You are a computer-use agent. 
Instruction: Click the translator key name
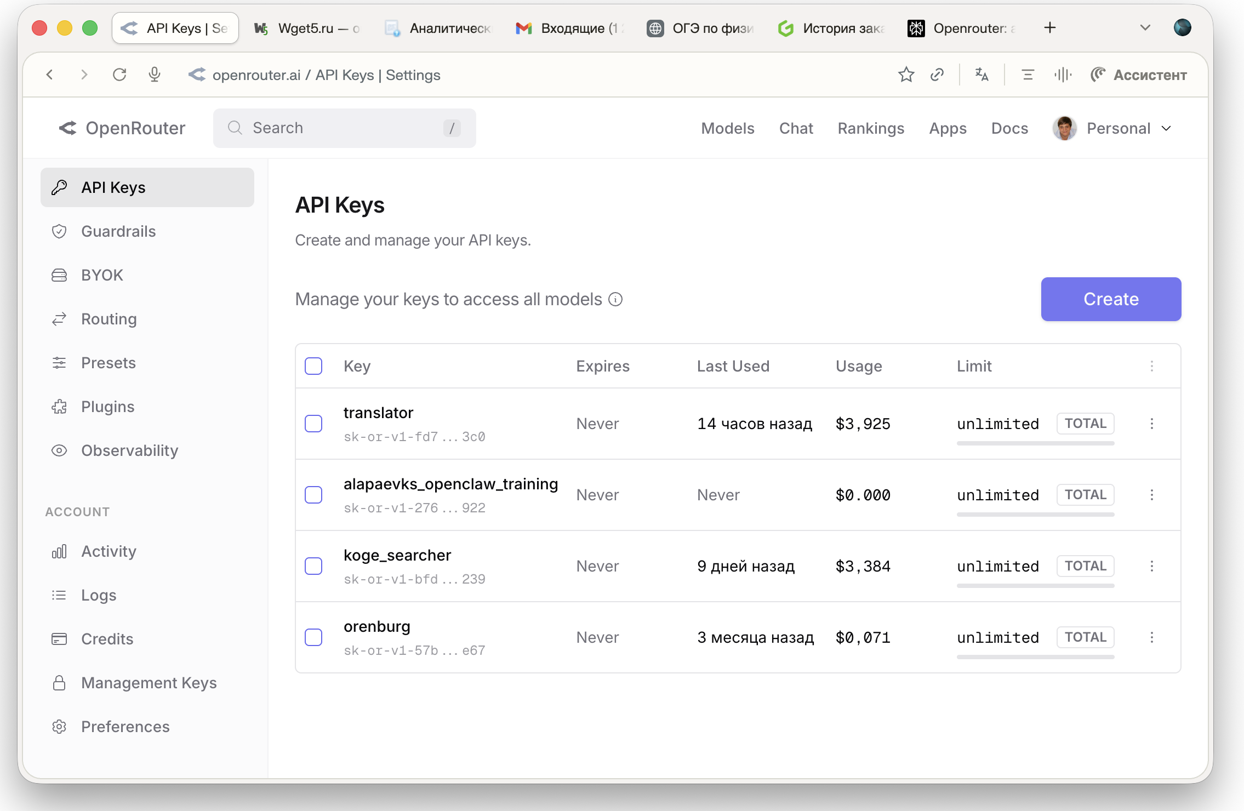tap(378, 413)
